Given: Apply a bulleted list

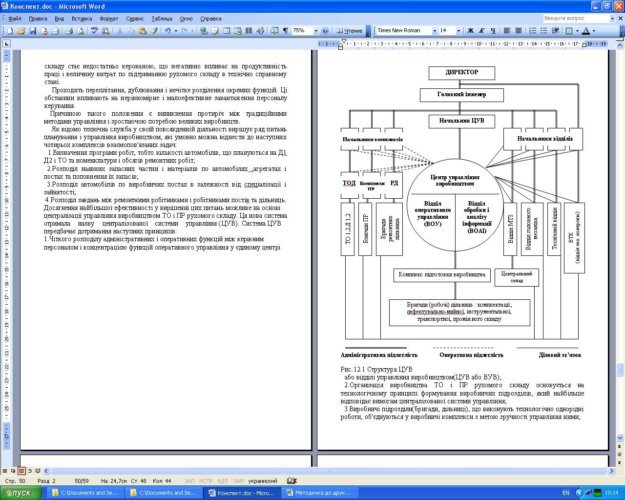Looking at the screenshot, I should [x=544, y=31].
